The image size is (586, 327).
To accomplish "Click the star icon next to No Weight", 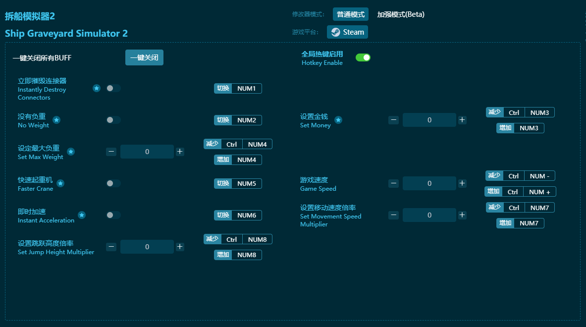I will (x=56, y=119).
